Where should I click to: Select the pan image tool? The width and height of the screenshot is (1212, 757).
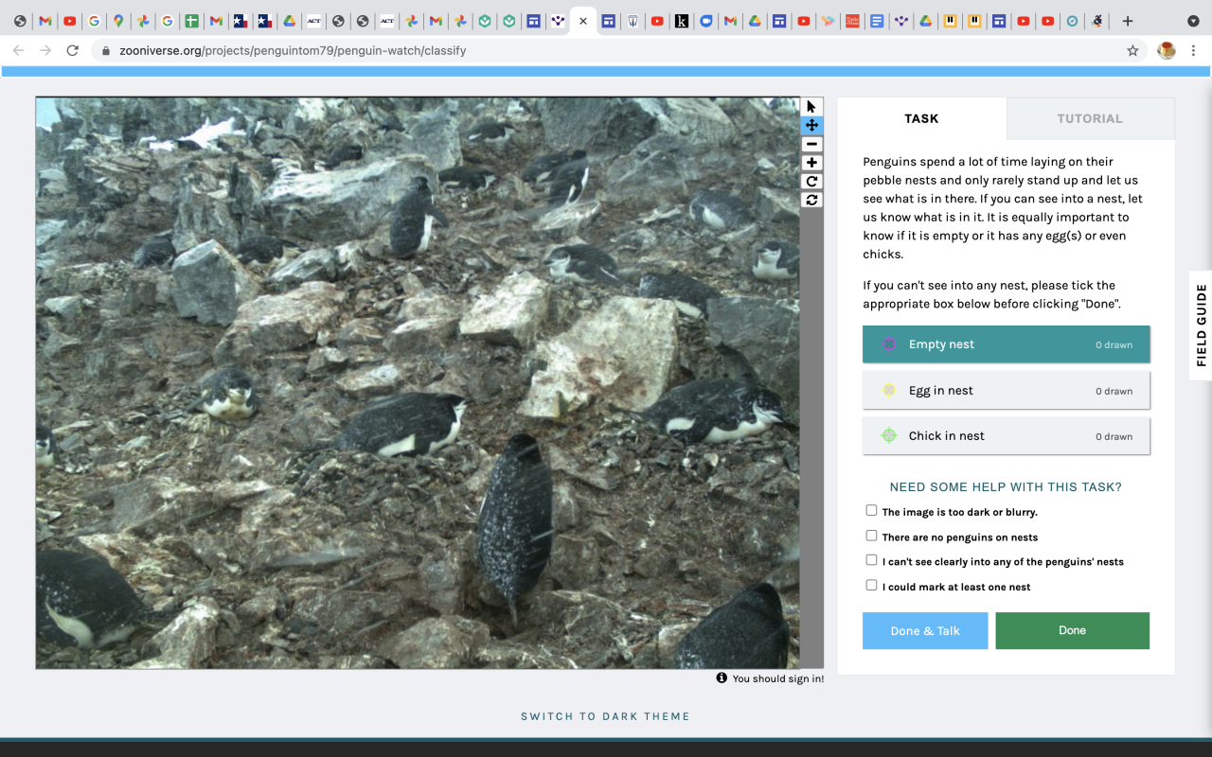click(x=811, y=125)
